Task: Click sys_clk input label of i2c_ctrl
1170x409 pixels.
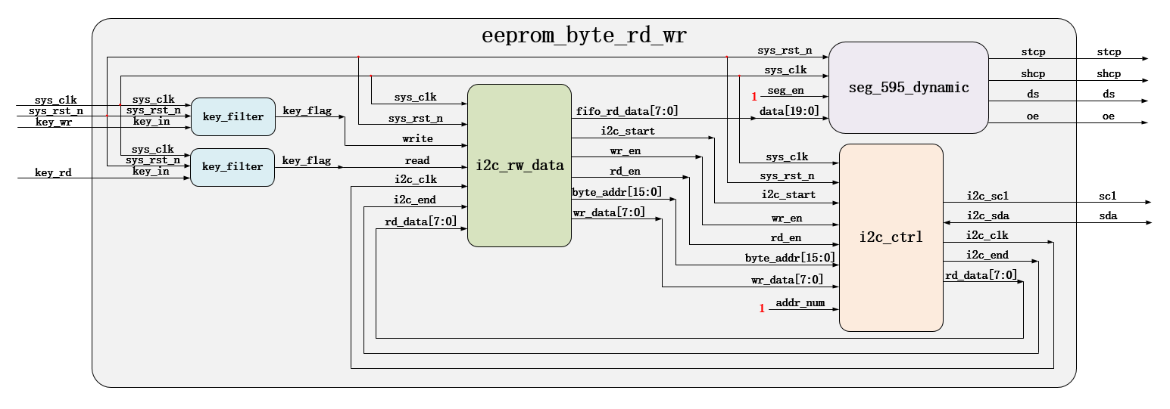Action: tap(786, 157)
